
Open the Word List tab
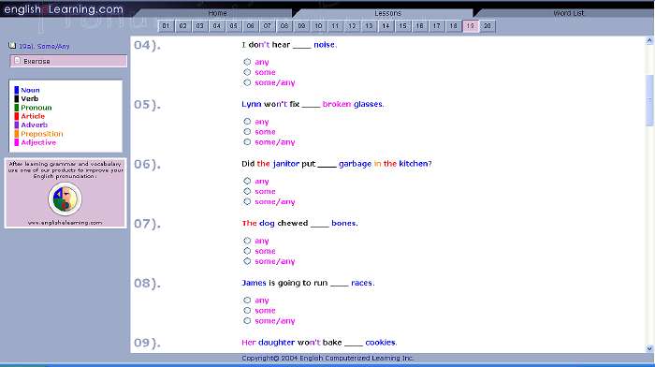(568, 13)
